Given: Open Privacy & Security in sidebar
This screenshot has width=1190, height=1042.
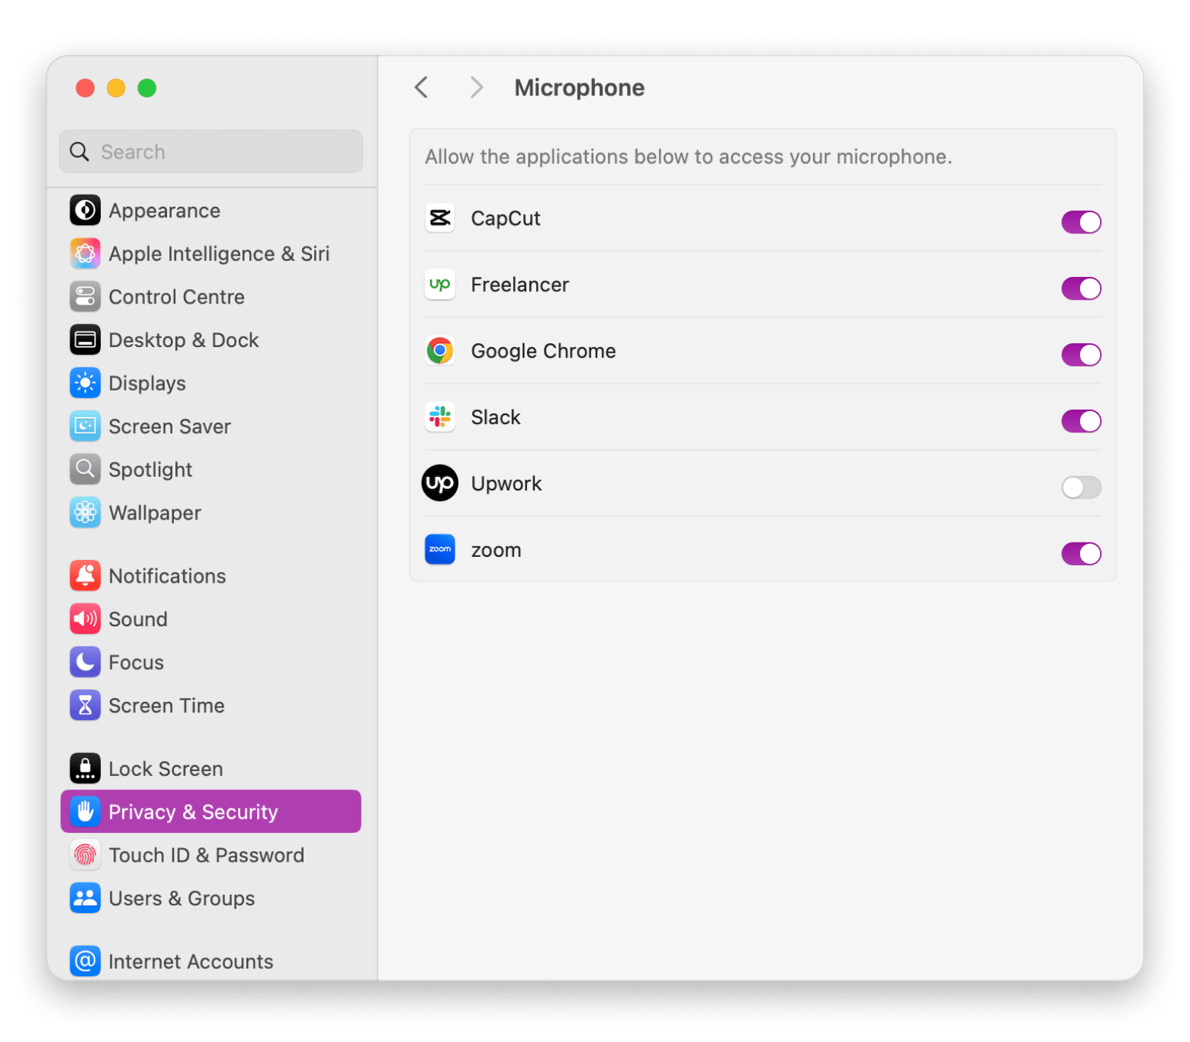Looking at the screenshot, I should tap(211, 812).
